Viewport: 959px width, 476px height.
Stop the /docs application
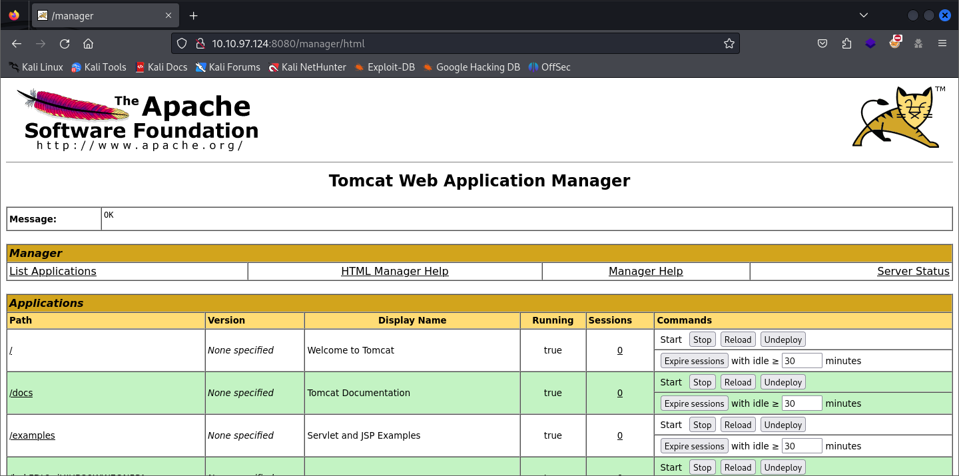[x=702, y=382]
